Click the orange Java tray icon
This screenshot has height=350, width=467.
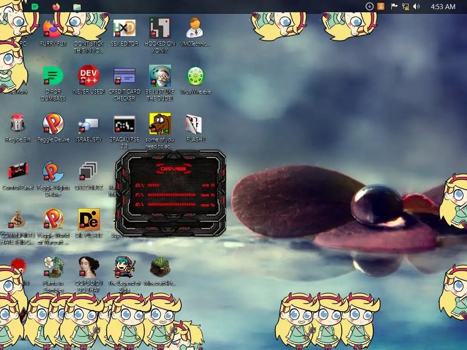tap(381, 6)
